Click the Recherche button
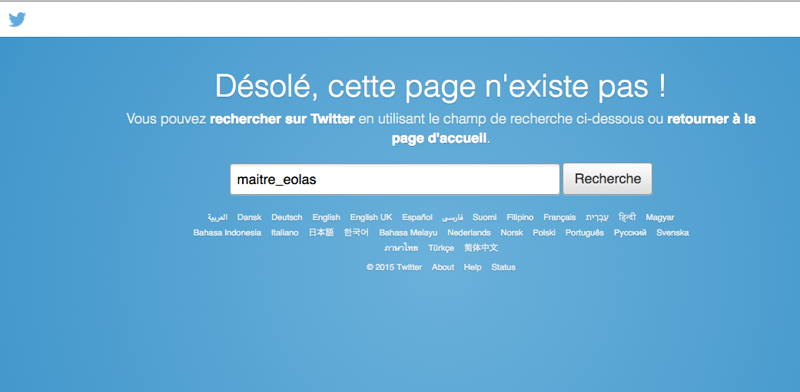 [607, 179]
